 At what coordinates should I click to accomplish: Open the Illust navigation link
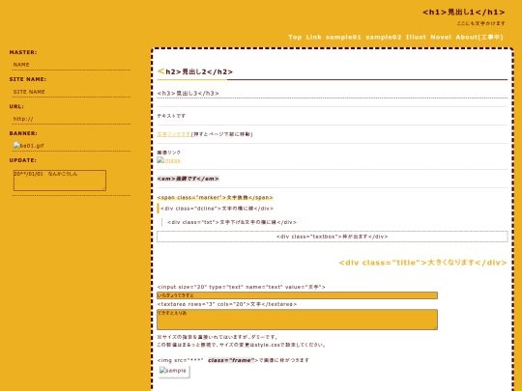point(416,38)
